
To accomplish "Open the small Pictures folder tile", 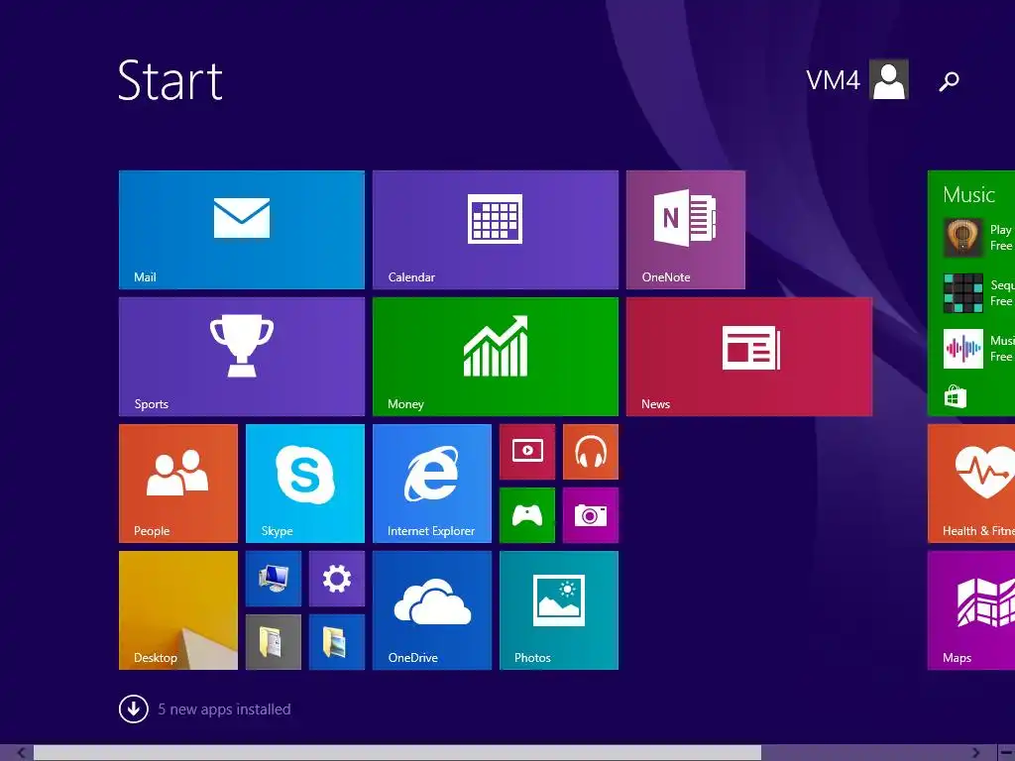I will (x=337, y=642).
